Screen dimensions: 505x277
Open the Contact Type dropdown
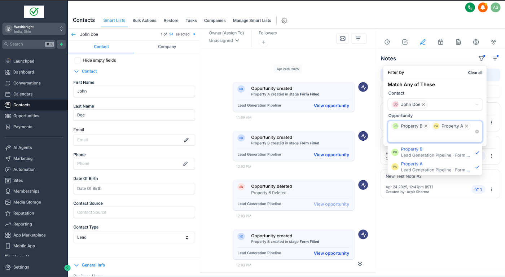click(134, 237)
